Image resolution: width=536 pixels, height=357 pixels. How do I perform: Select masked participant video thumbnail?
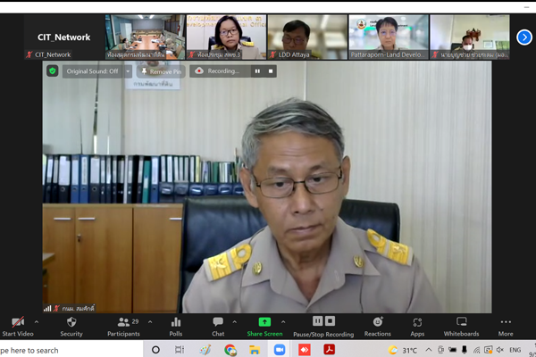(x=470, y=37)
